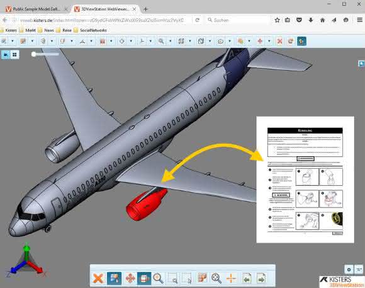
Task: Toggle the highlighted layout button in bottom toolbar
Action: pyautogui.click(x=115, y=278)
